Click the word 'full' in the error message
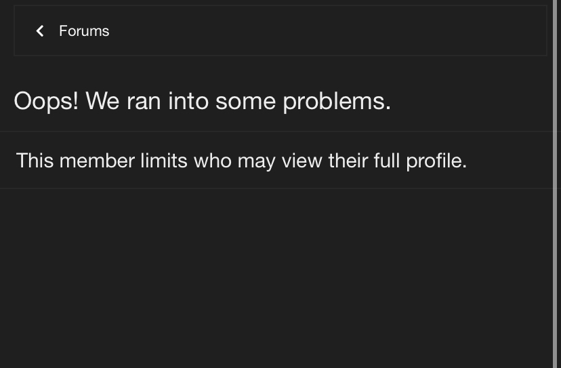The image size is (561, 368). coord(387,161)
